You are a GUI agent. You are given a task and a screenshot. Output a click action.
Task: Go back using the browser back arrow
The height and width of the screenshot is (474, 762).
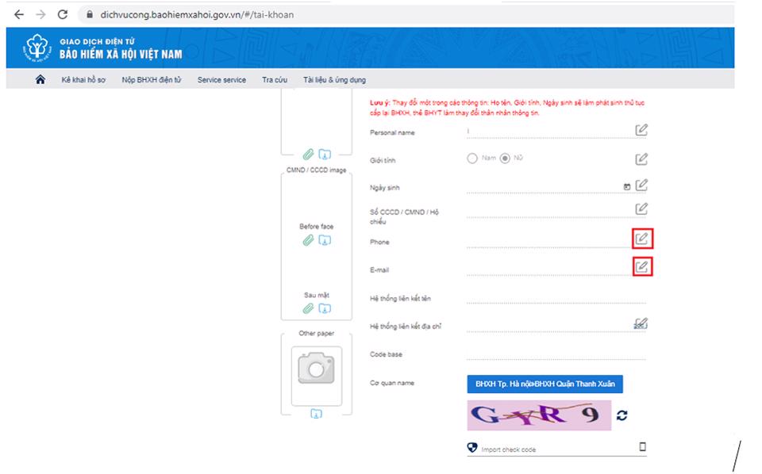(x=19, y=14)
